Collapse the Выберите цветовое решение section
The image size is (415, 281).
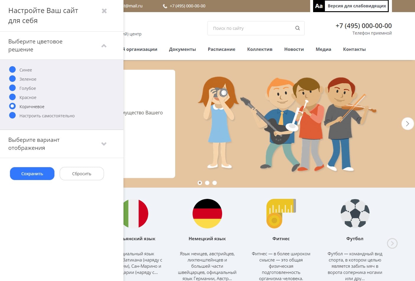104,46
